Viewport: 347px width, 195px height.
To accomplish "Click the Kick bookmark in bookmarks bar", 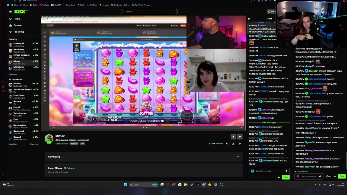I will point(14,5).
